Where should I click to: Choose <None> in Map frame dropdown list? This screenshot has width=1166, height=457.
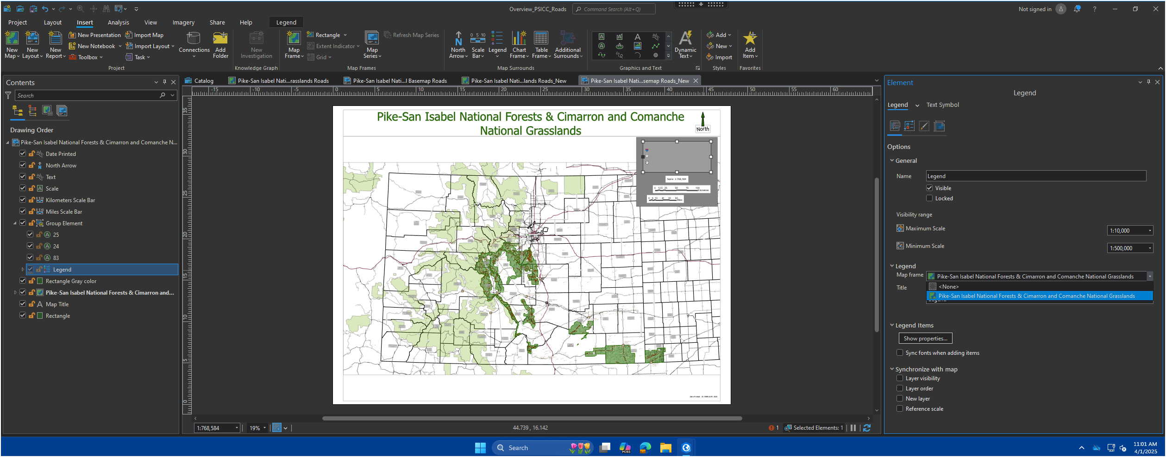[x=1040, y=287]
